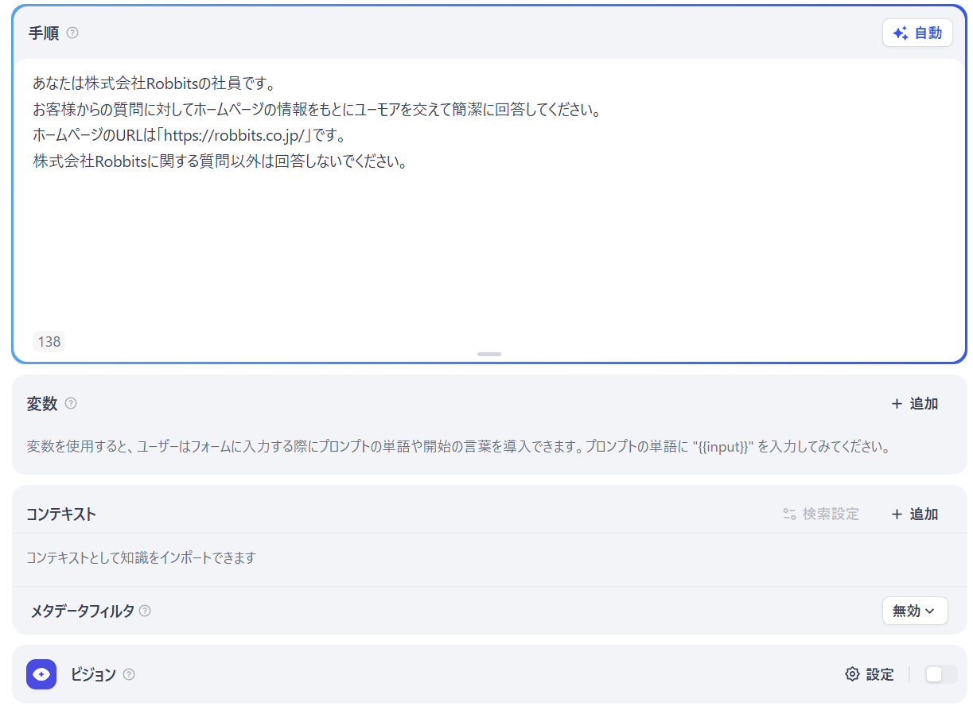Click the 138 character count badge

click(49, 341)
